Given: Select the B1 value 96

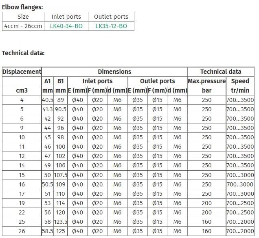Looking at the screenshot, I should coord(60,128).
